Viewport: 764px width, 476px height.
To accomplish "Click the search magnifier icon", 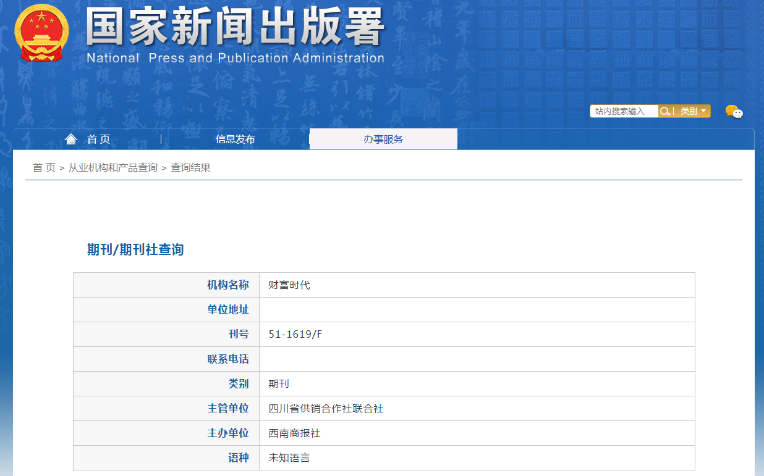I will 665,111.
